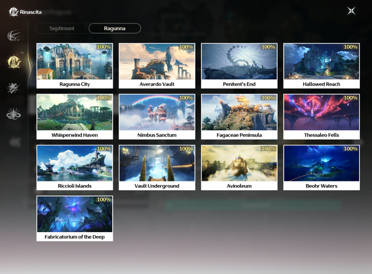Click the 'Beohr Waters' label text
The image size is (372, 274).
click(321, 186)
